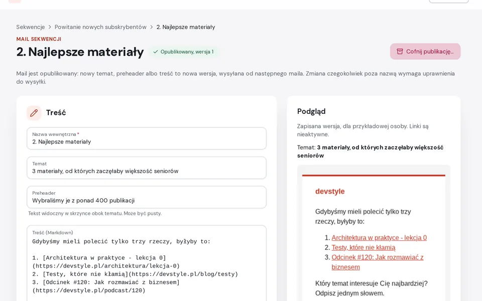Focus the Nazwa wewnętrzna input field
482x301 pixels.
tap(147, 138)
